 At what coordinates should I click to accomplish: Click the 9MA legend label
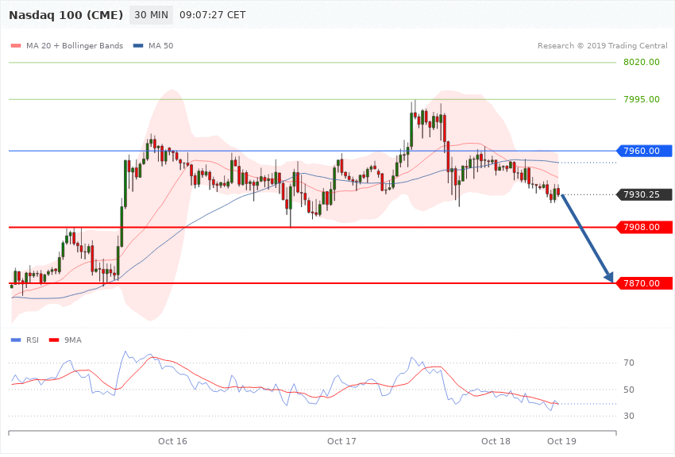(73, 340)
